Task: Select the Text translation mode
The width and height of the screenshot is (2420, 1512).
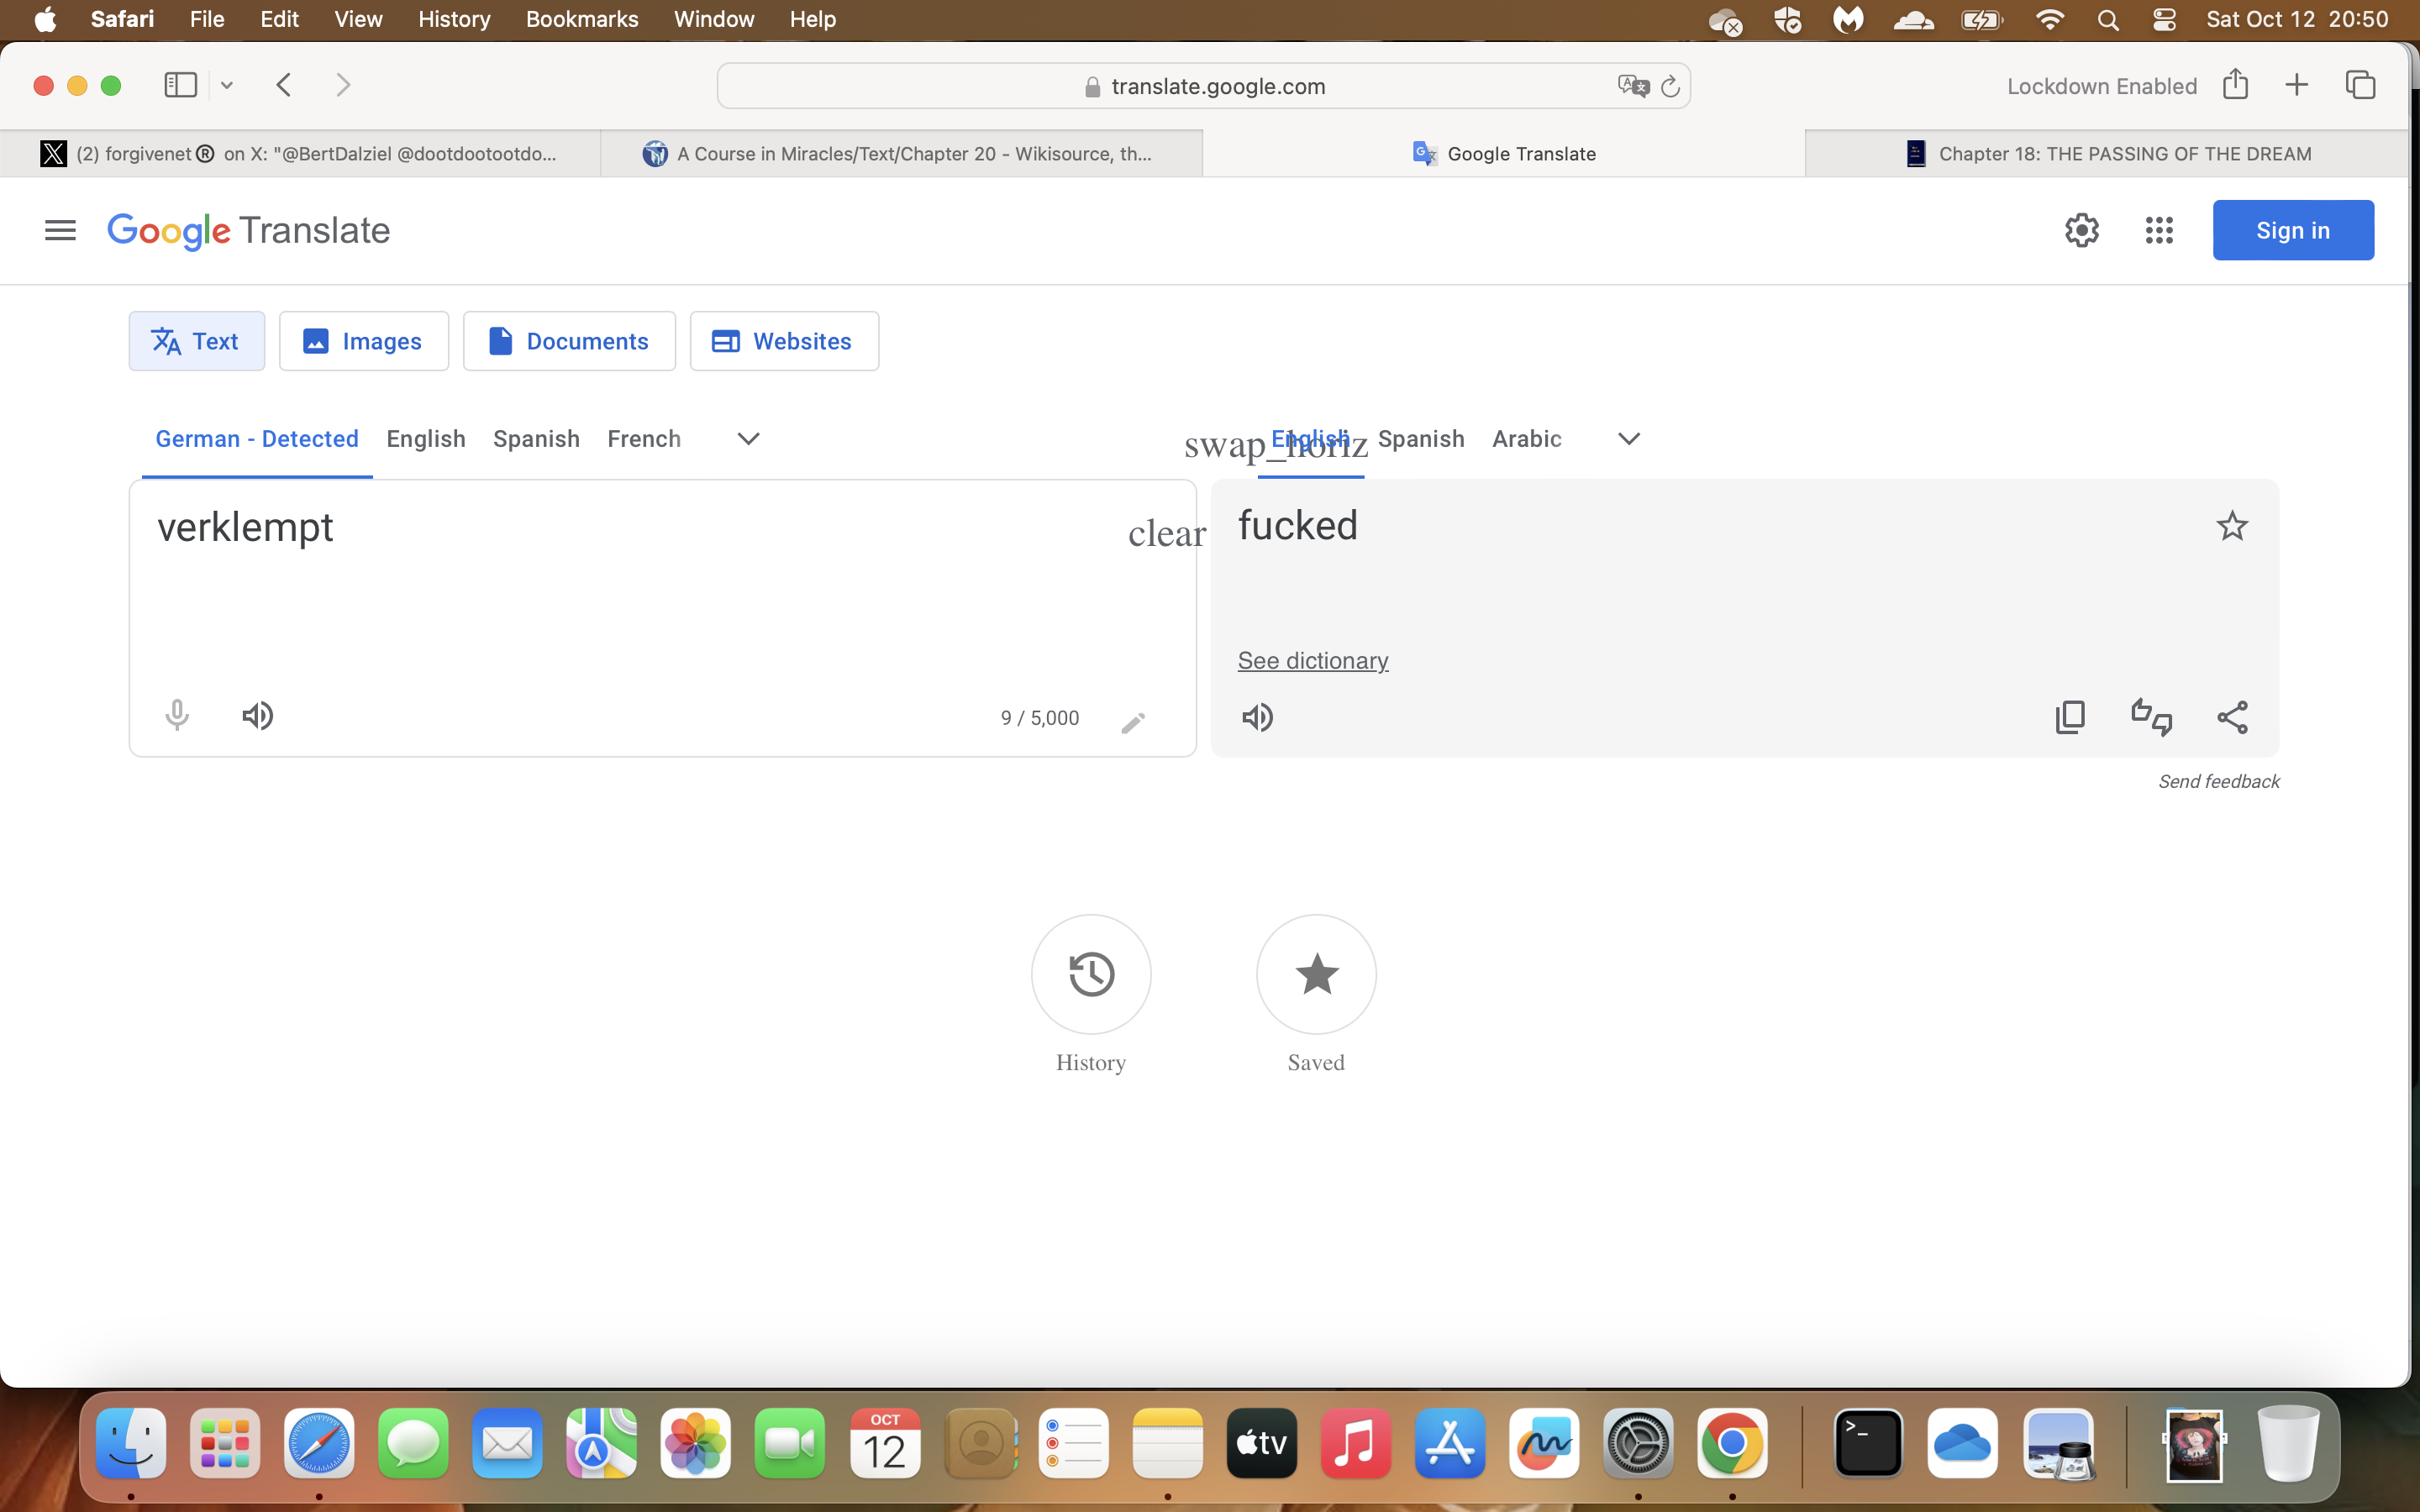Action: [x=196, y=341]
